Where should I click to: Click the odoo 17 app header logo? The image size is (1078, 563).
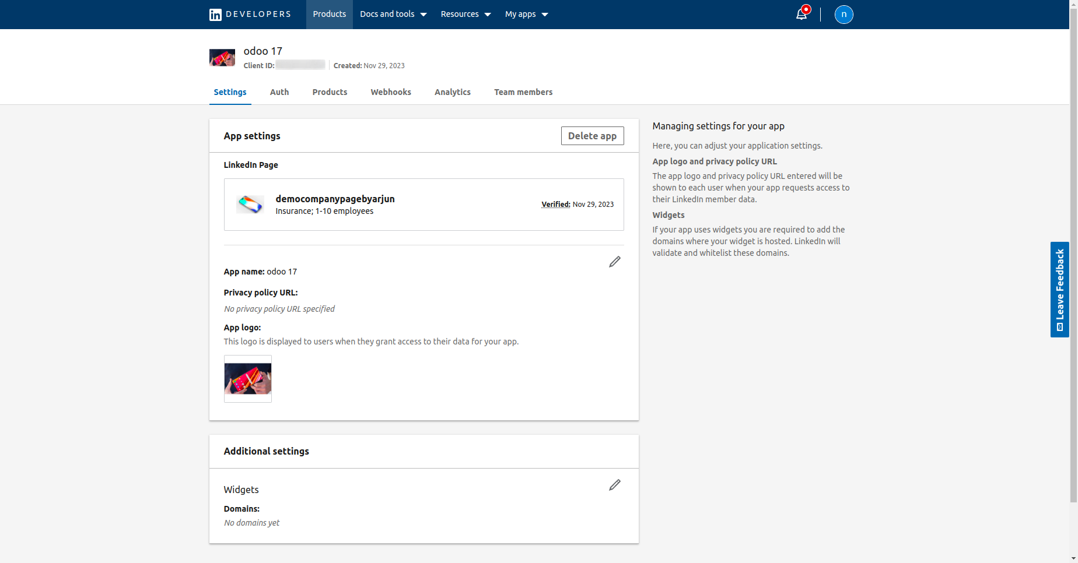(x=222, y=58)
